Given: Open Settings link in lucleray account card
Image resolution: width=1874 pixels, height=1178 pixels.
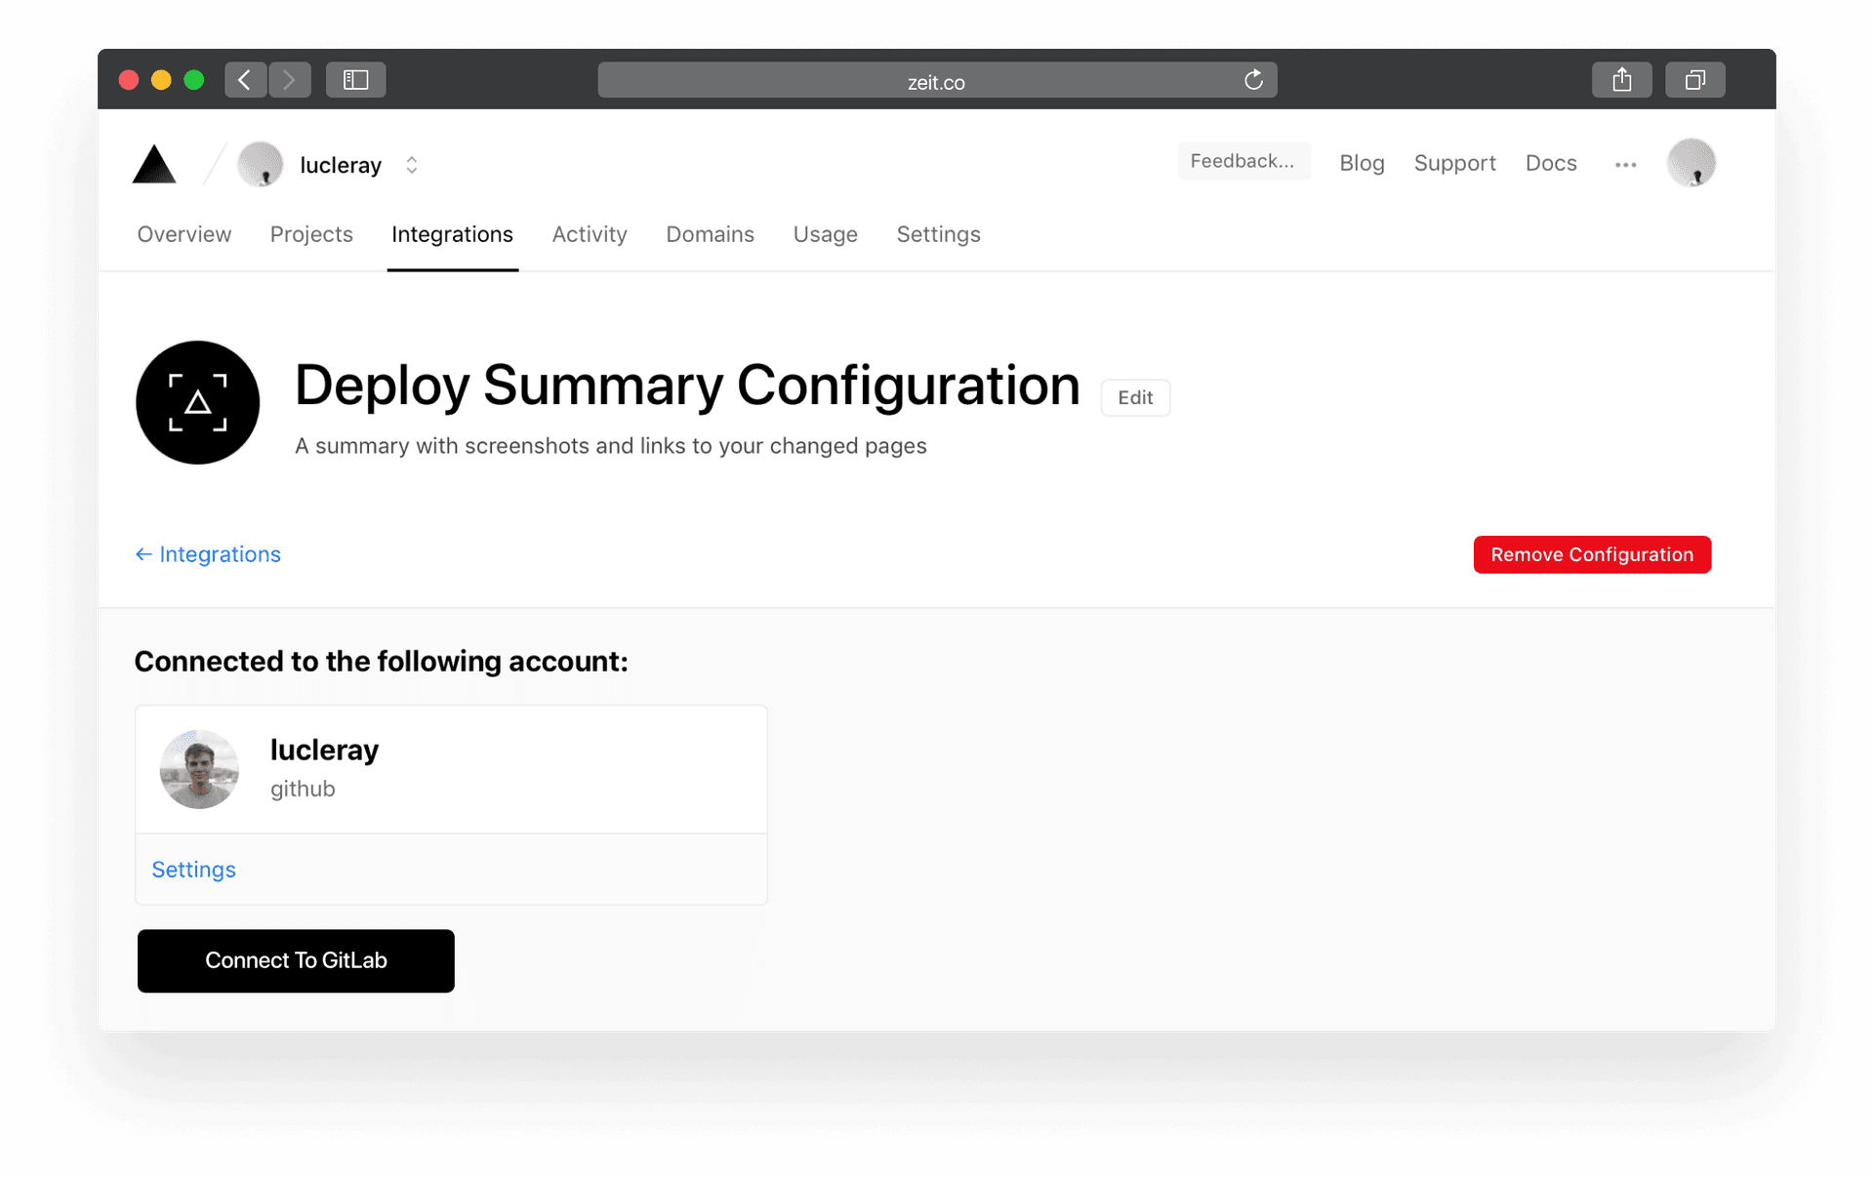Looking at the screenshot, I should pyautogui.click(x=193, y=870).
